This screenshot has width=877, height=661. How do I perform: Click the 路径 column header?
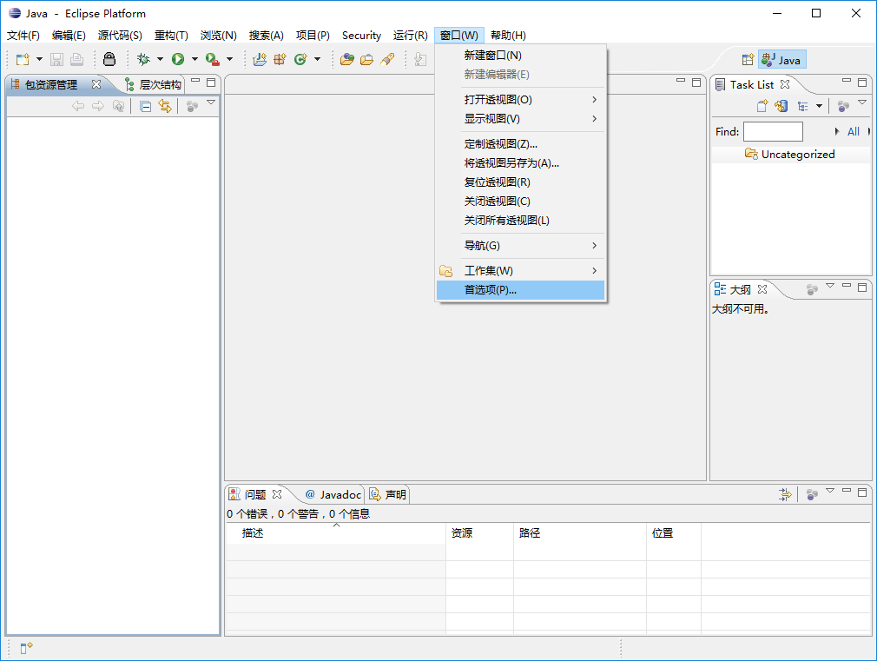click(579, 532)
